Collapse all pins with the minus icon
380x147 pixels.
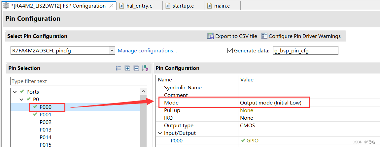(x=136, y=68)
